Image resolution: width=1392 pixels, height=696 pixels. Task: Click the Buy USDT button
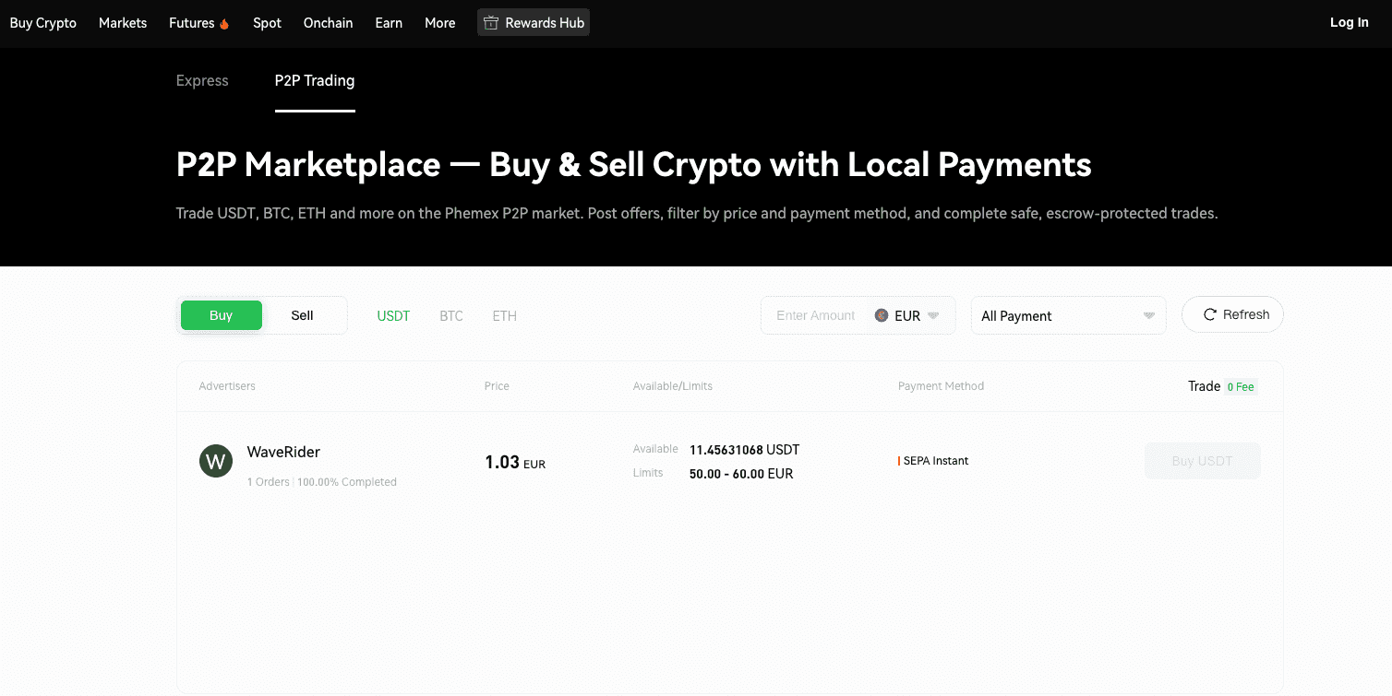[1202, 460]
